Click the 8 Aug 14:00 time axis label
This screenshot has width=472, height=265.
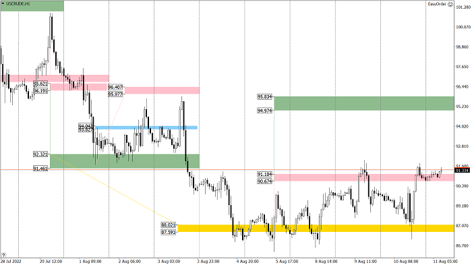326,262
